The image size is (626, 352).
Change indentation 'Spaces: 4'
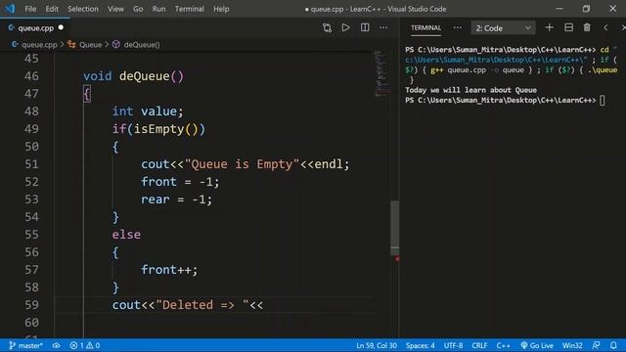click(420, 345)
